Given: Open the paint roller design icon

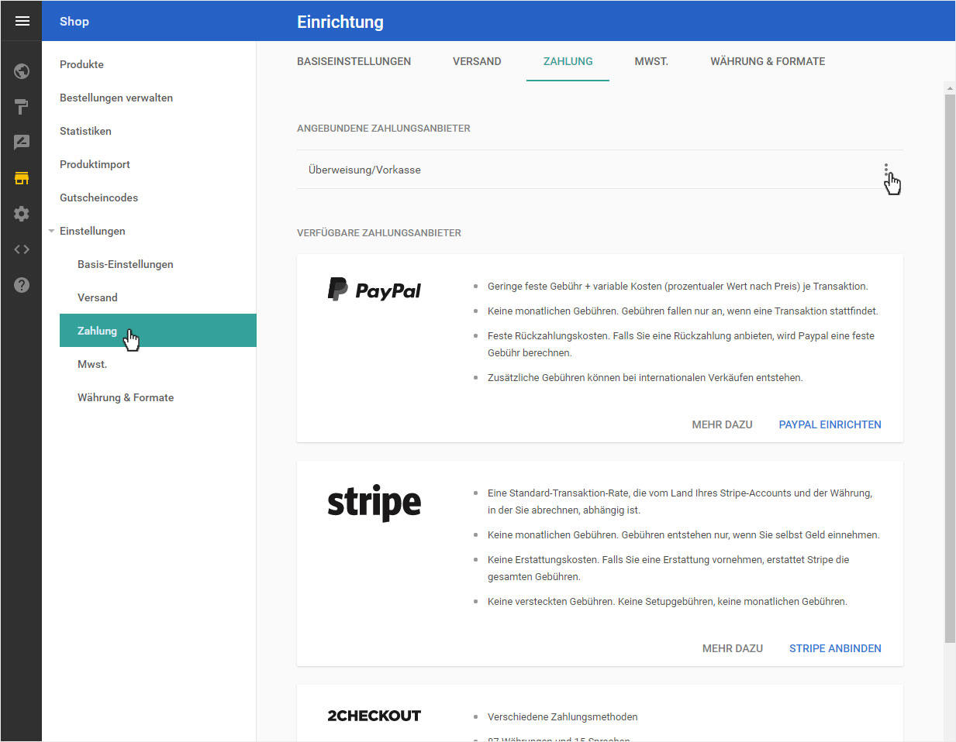Looking at the screenshot, I should pyautogui.click(x=22, y=107).
